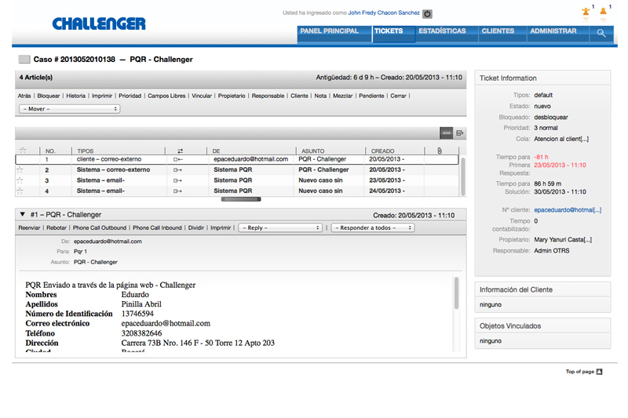Click Imprimir in article #1 actions
Image resolution: width=628 pixels, height=418 pixels.
221,227
